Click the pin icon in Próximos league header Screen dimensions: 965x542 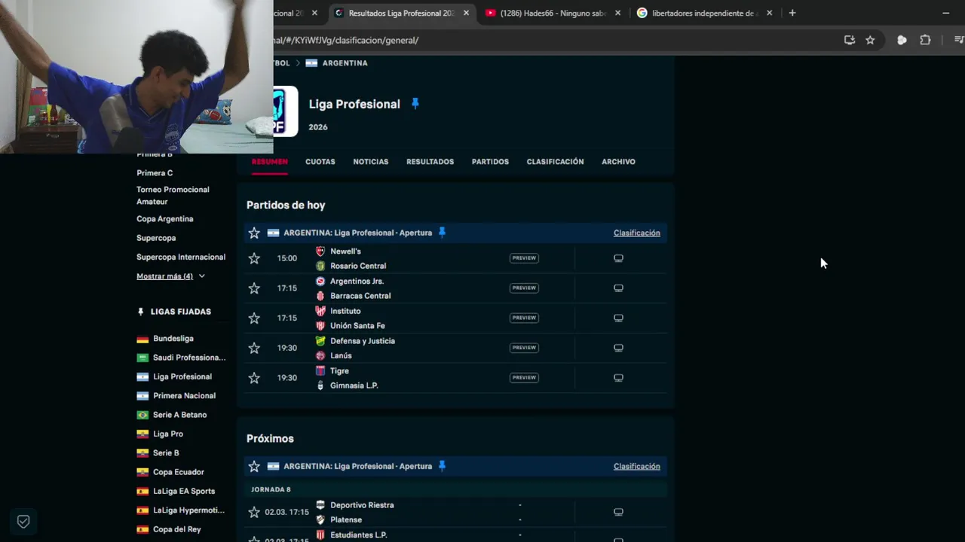tap(442, 466)
